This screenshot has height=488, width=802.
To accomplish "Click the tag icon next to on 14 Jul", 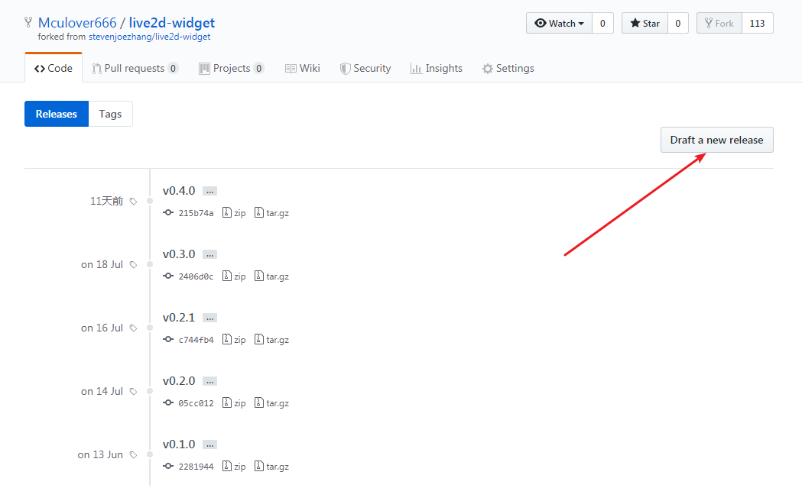I will [134, 392].
